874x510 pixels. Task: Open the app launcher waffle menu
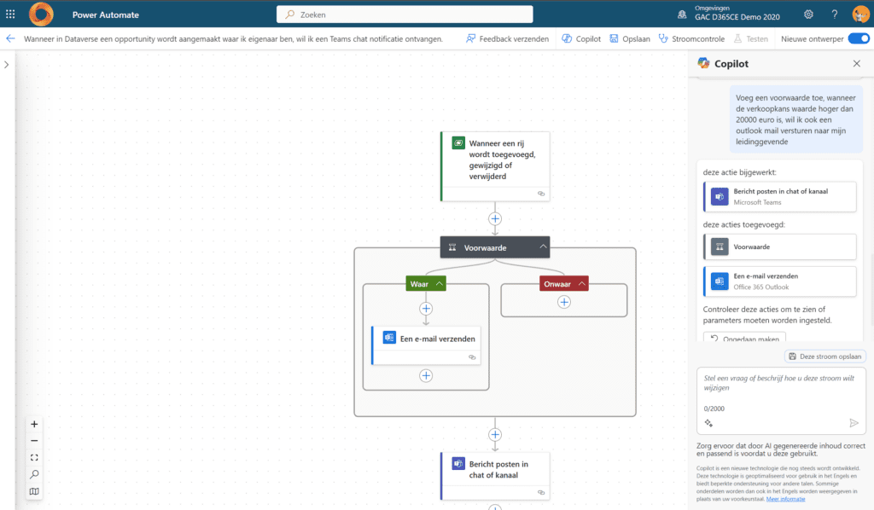point(10,14)
